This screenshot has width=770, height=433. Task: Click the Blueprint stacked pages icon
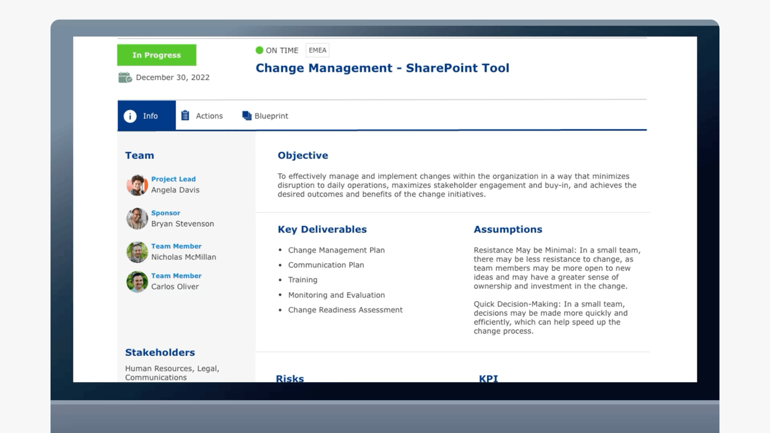pyautogui.click(x=247, y=115)
